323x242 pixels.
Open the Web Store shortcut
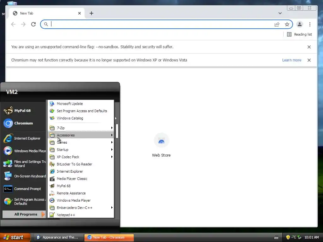coord(161,145)
